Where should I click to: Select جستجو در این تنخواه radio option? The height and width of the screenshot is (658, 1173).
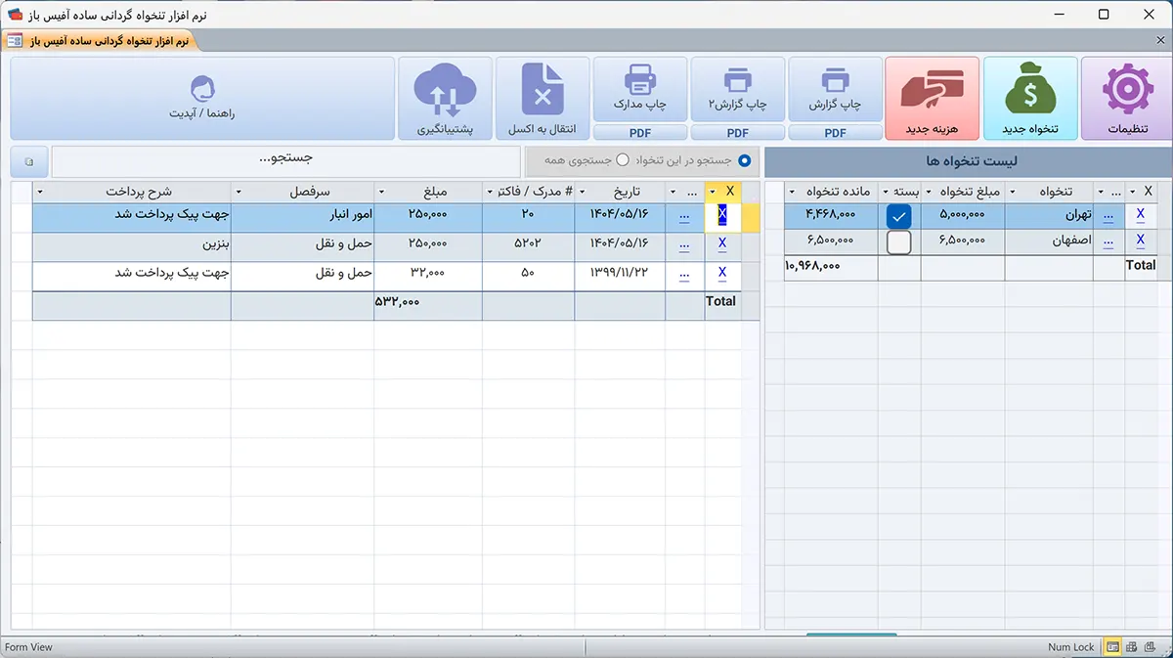click(x=745, y=159)
